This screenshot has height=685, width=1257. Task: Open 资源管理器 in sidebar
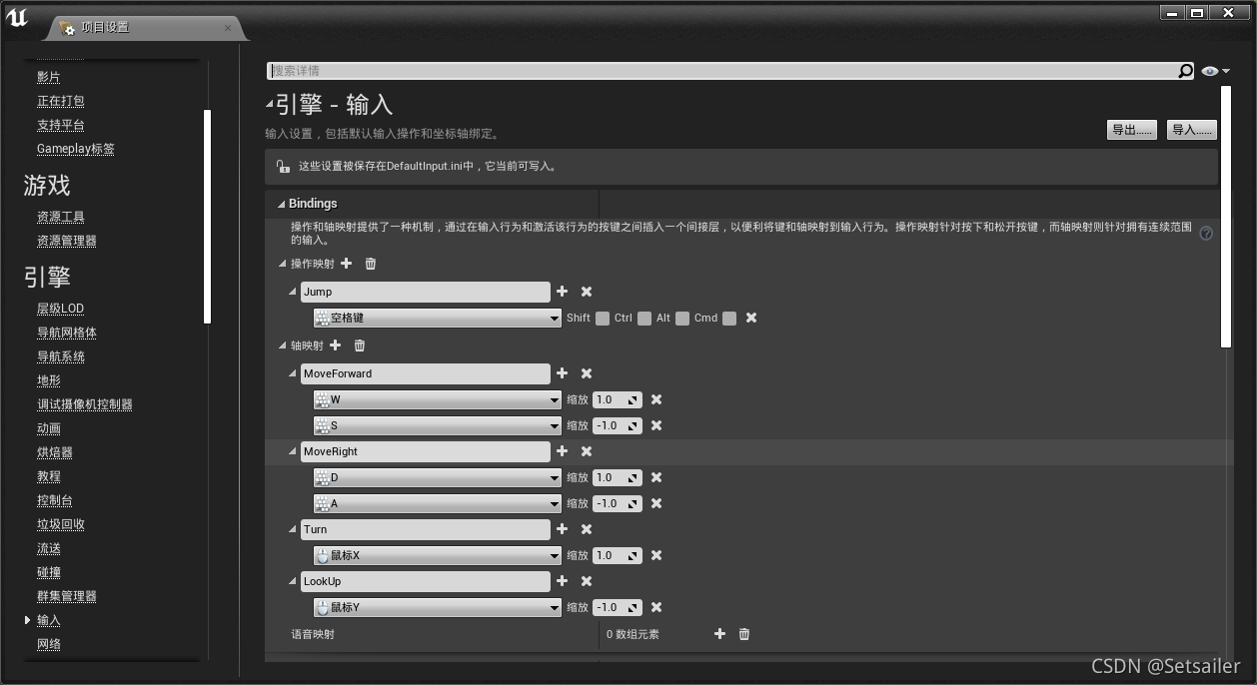pos(67,241)
